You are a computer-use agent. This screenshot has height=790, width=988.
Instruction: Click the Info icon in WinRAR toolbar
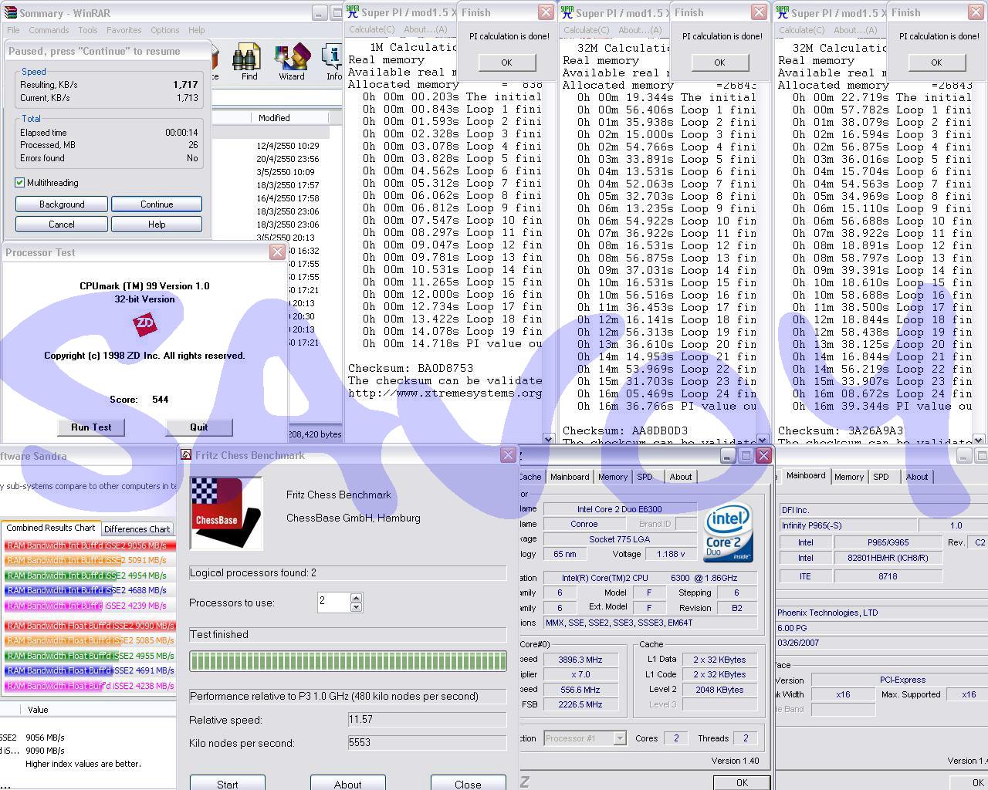point(333,62)
